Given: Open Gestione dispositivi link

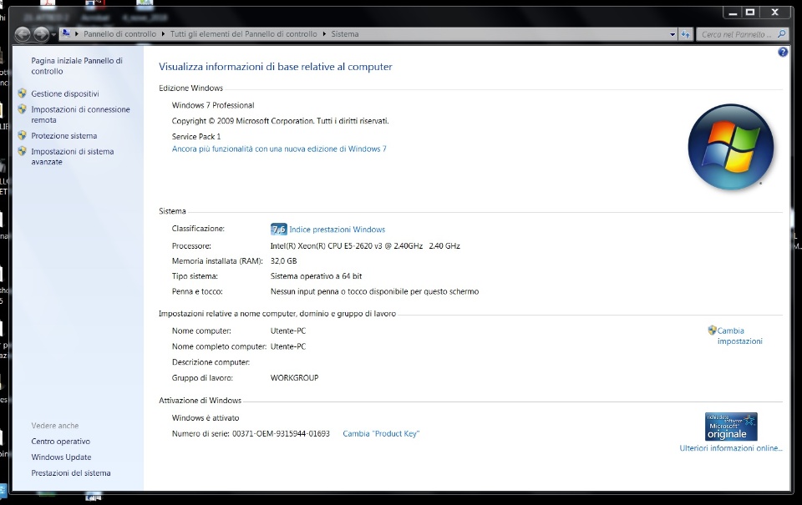Looking at the screenshot, I should pyautogui.click(x=65, y=93).
